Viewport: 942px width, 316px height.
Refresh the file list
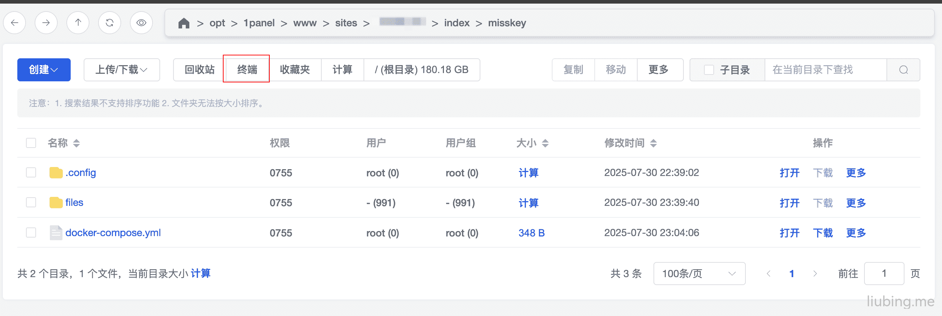tap(110, 23)
